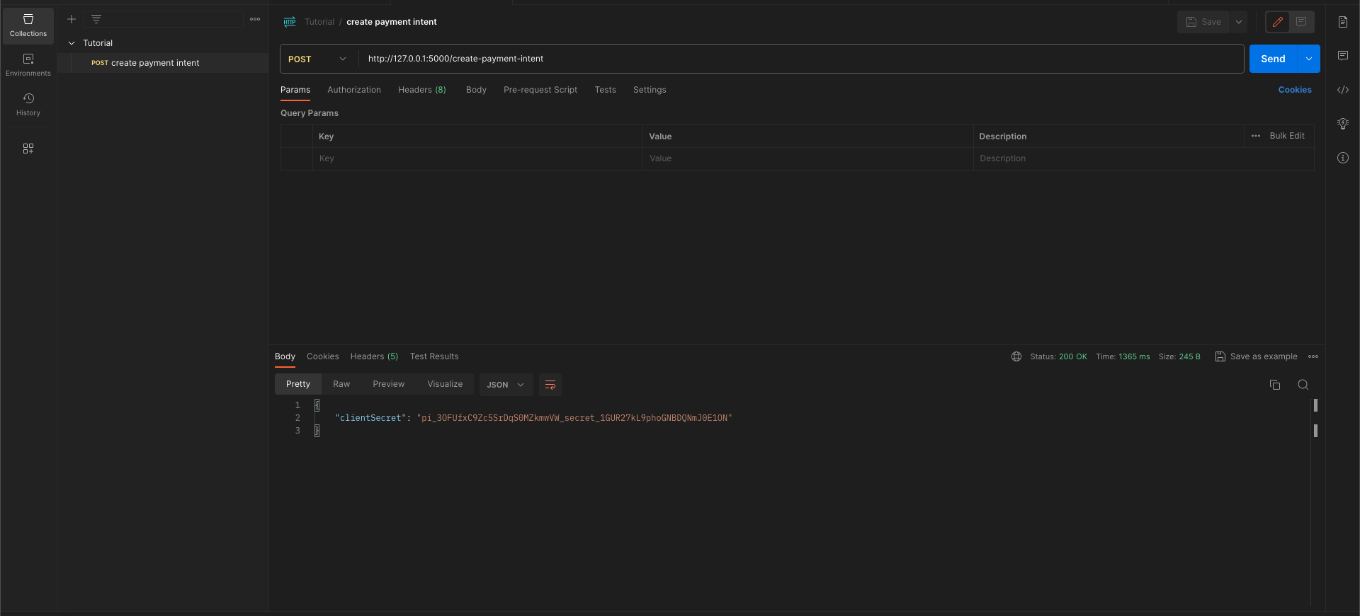Image resolution: width=1360 pixels, height=616 pixels.
Task: Collapse the Tutorial collection
Action: (x=72, y=43)
